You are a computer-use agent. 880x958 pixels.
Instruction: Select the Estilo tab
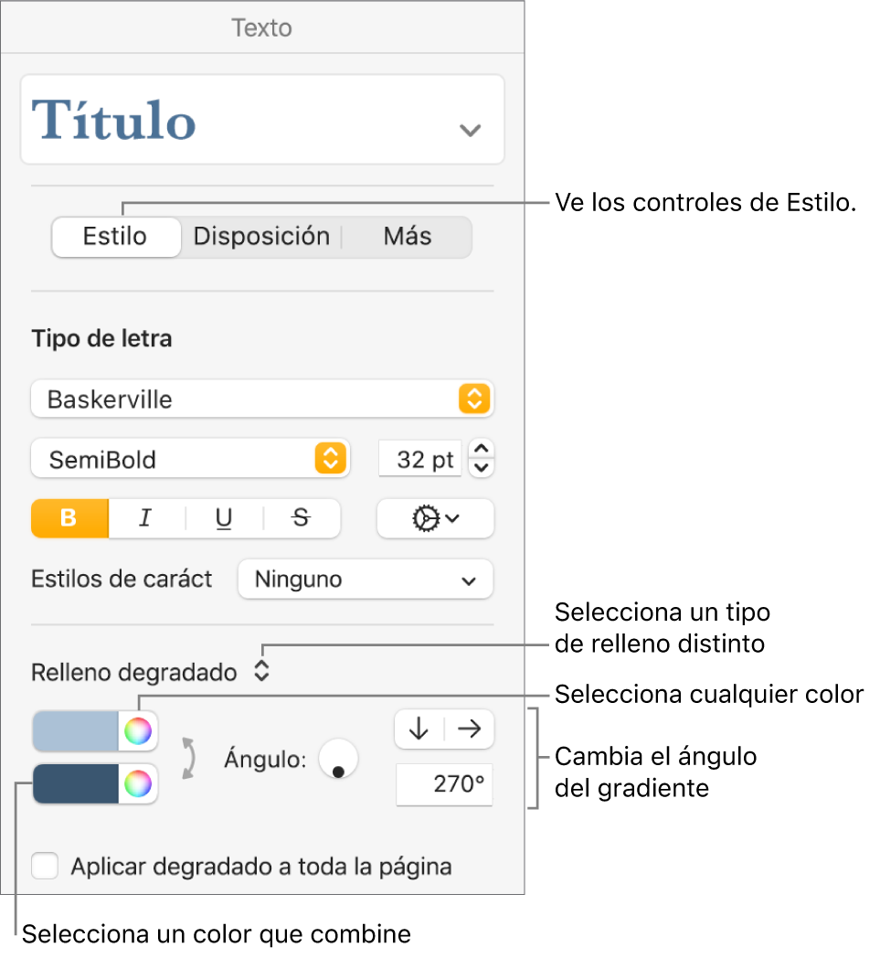pyautogui.click(x=115, y=237)
